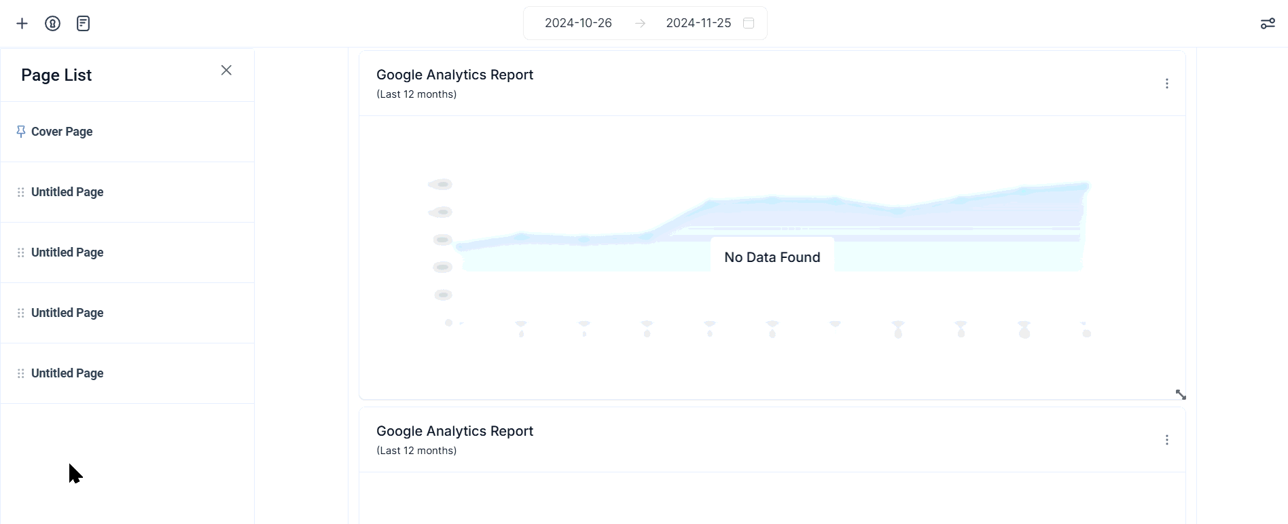
Task: Click the end date 2024-11-25 field
Action: (698, 23)
